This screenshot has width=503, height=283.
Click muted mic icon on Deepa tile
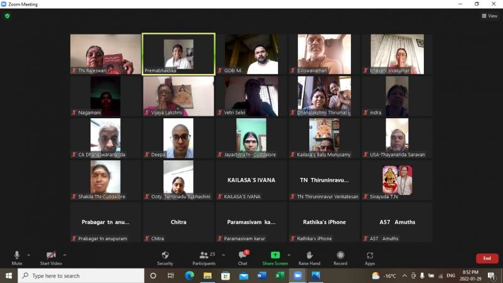(147, 155)
